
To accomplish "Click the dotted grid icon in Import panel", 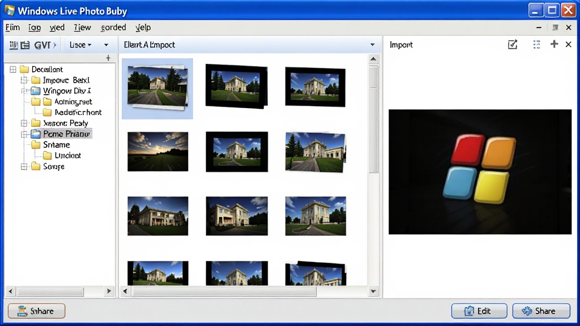I will 537,45.
